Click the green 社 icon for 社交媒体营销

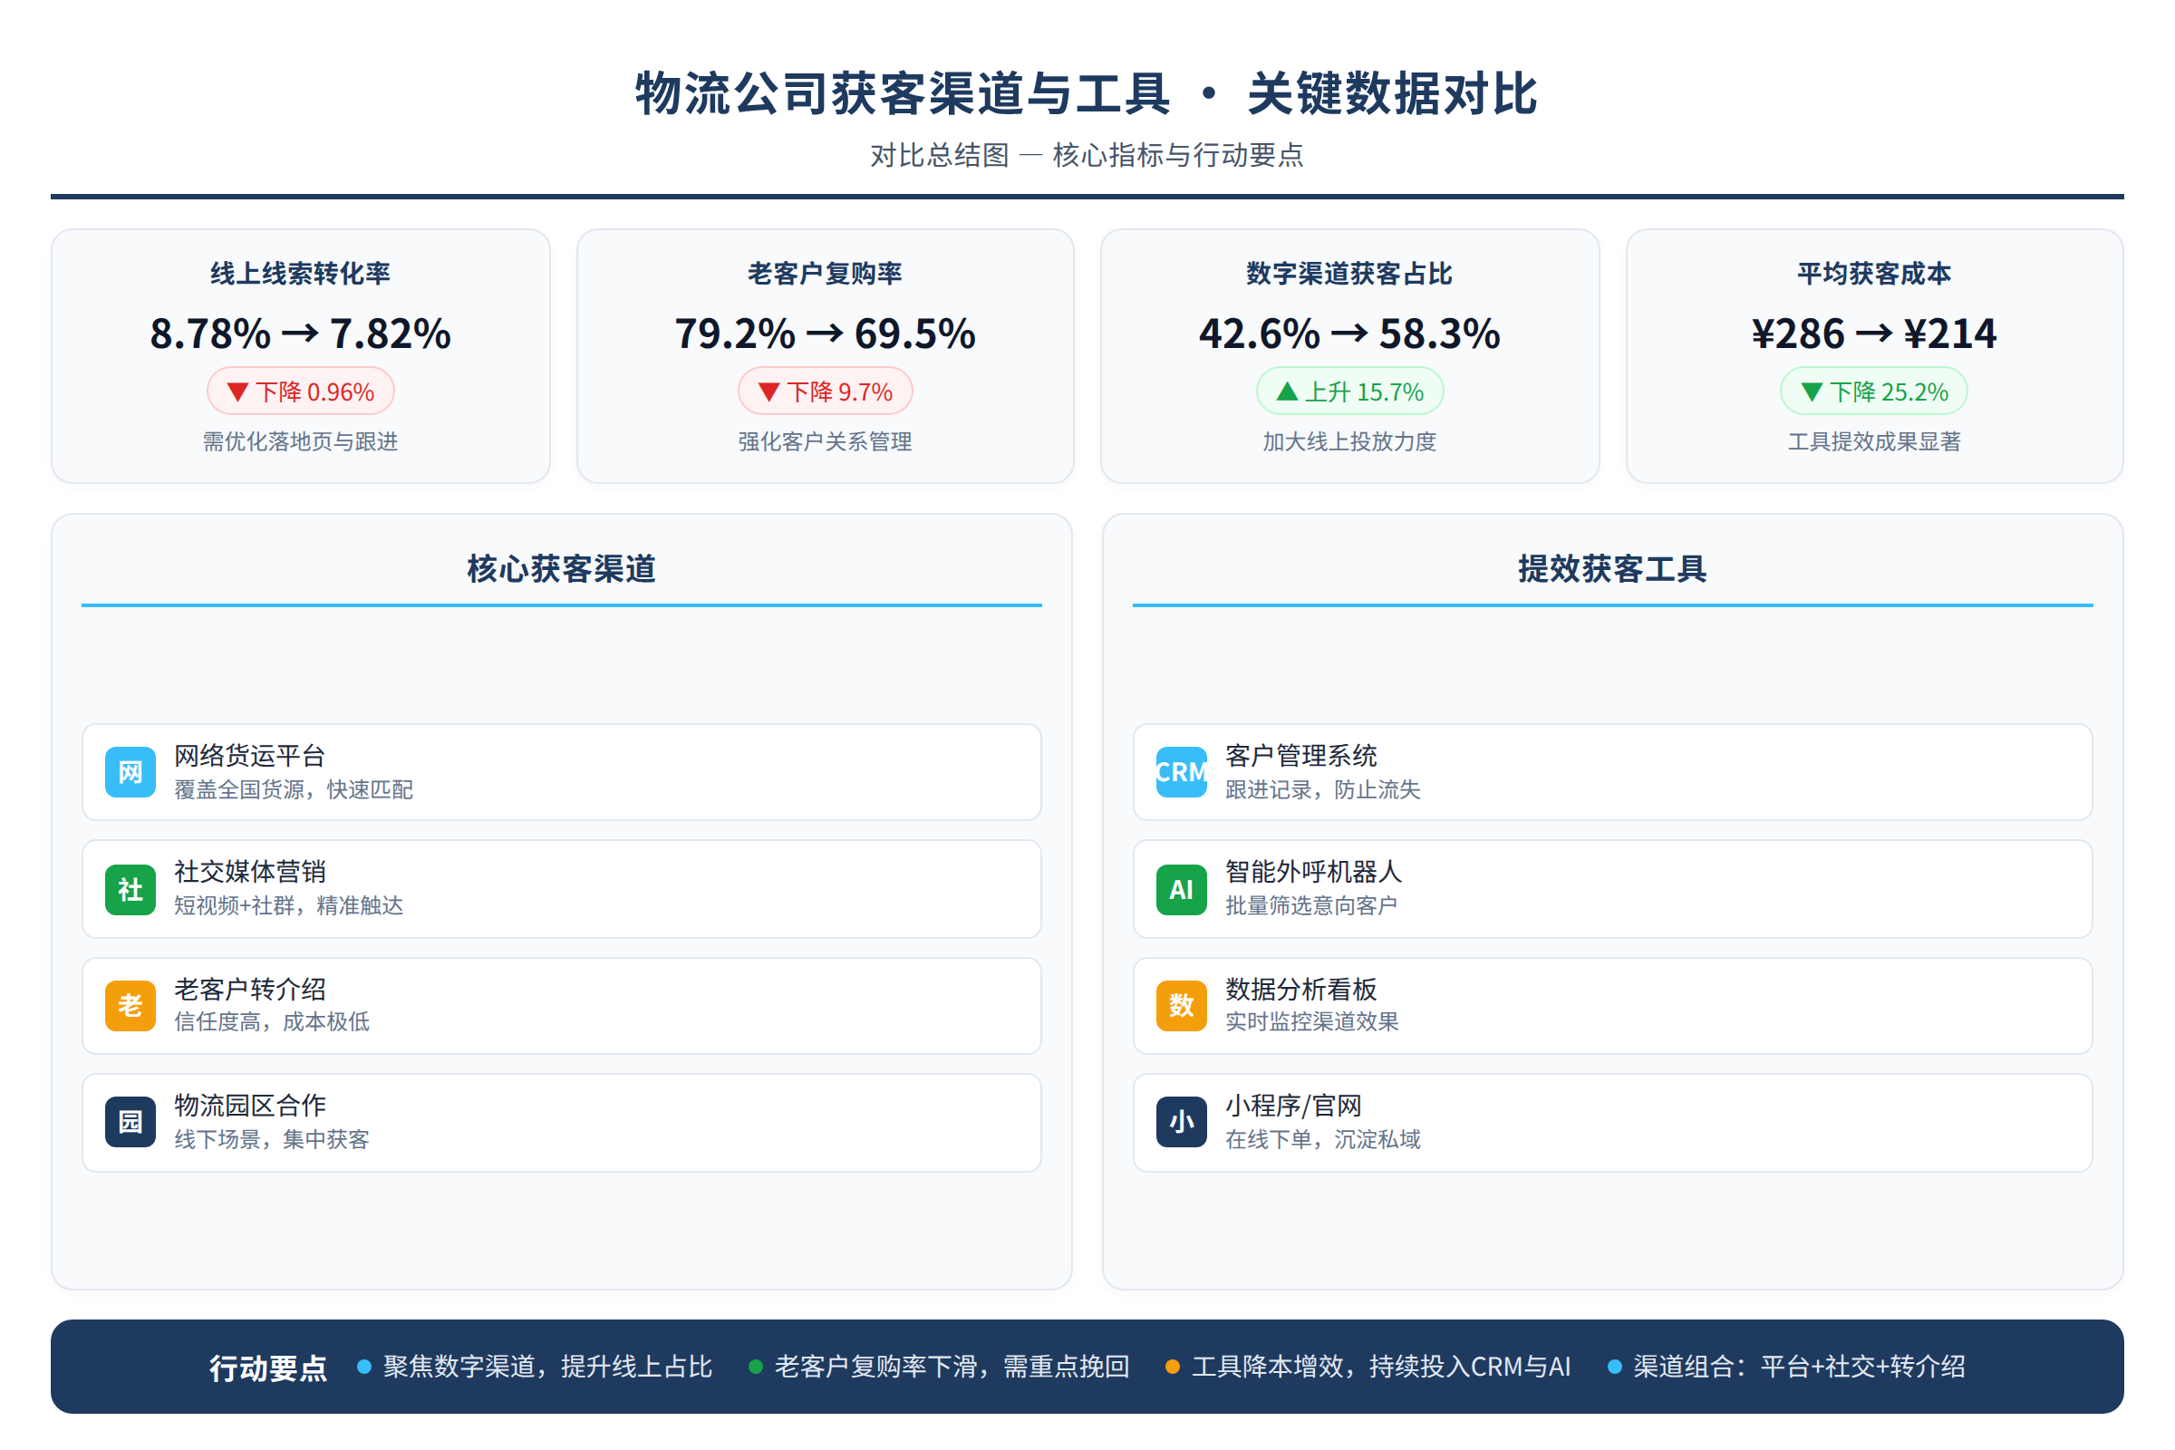[x=130, y=890]
